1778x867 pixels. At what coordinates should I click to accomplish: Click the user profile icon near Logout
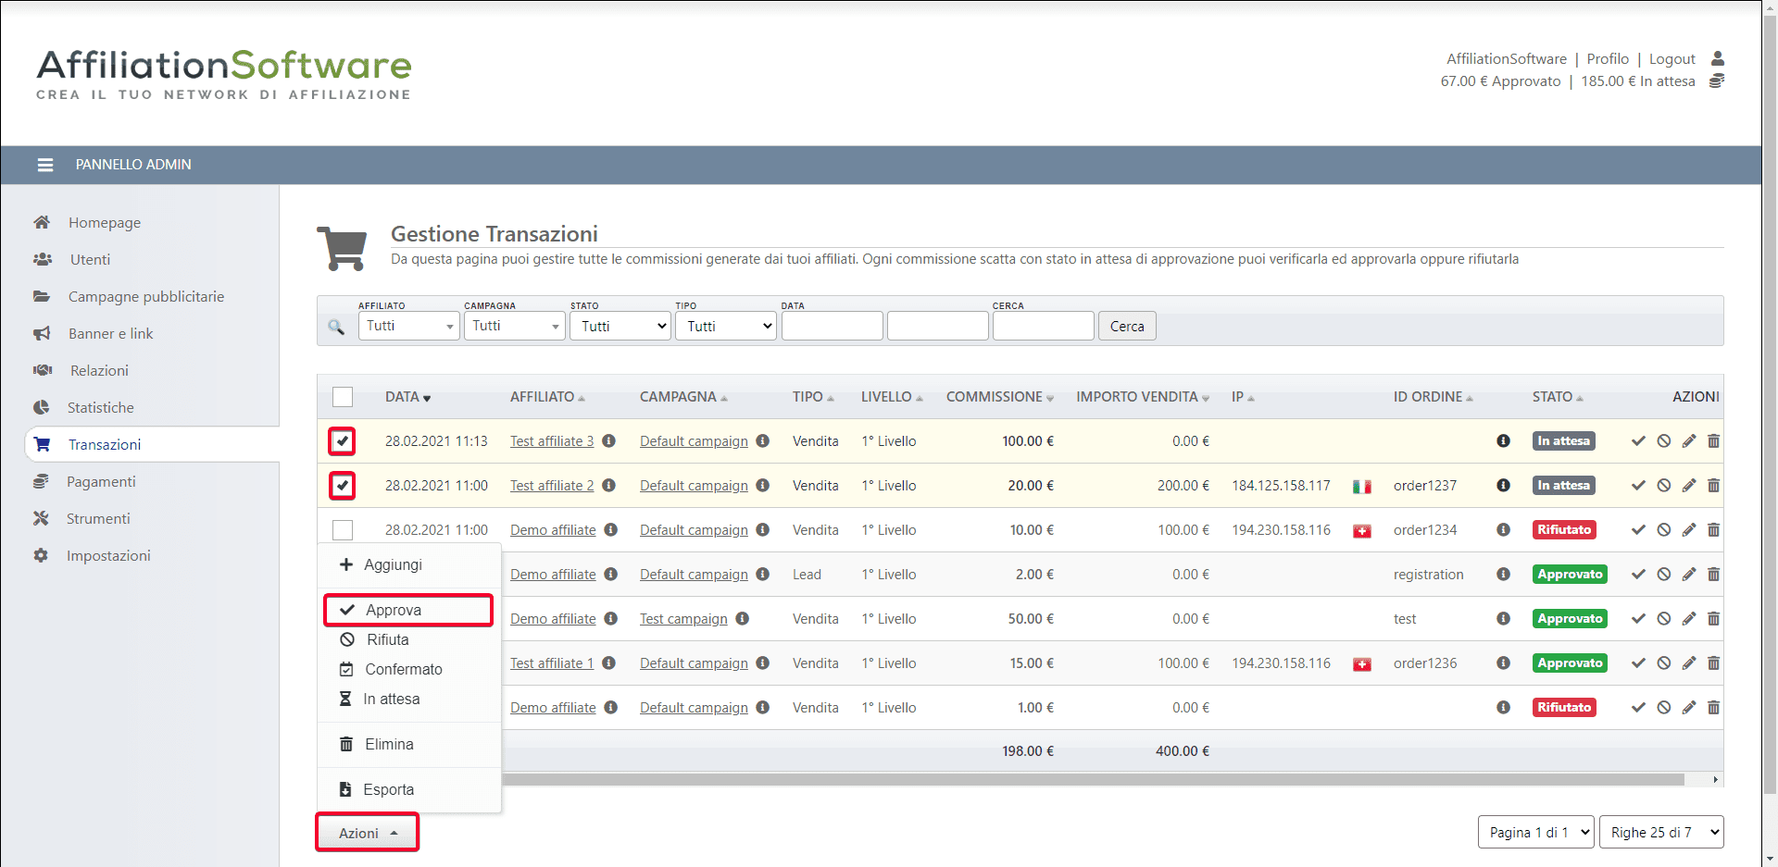pos(1717,59)
